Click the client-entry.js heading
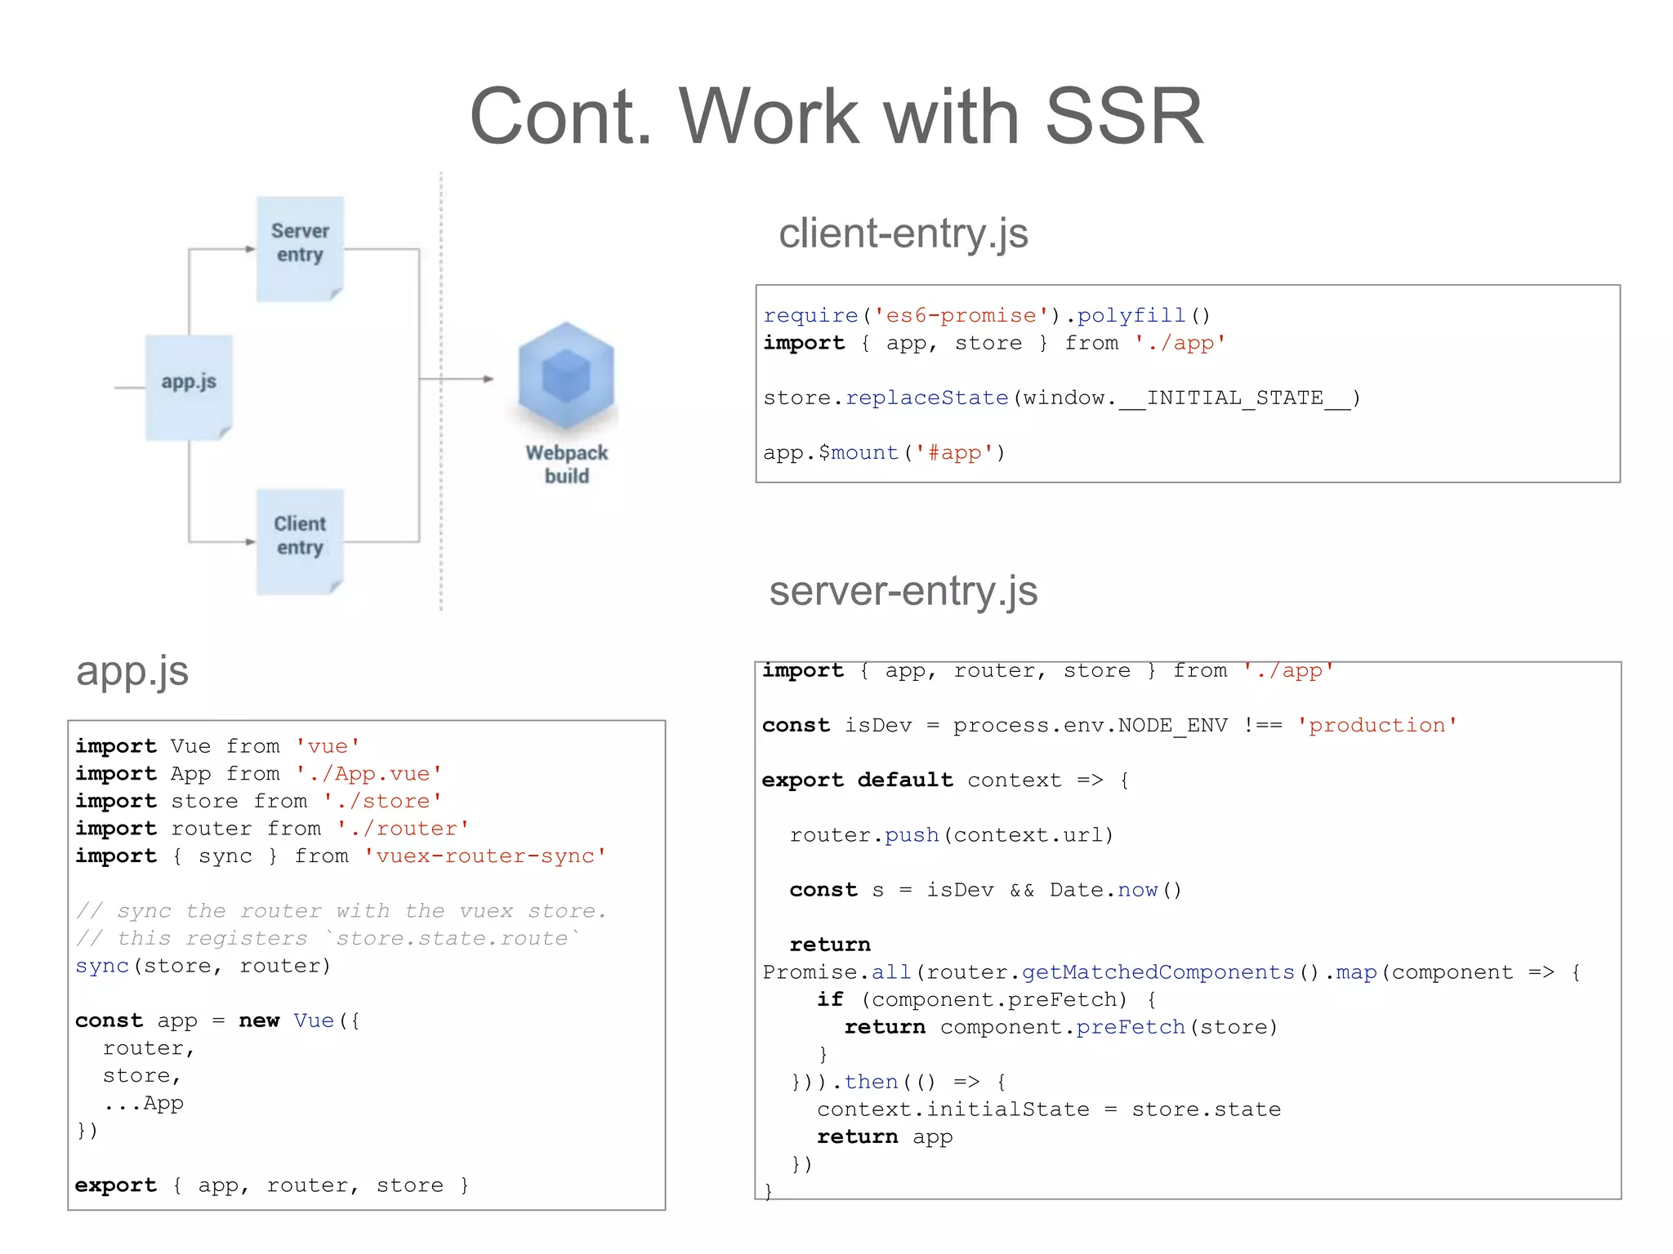Image resolution: width=1673 pixels, height=1254 pixels. 903,233
